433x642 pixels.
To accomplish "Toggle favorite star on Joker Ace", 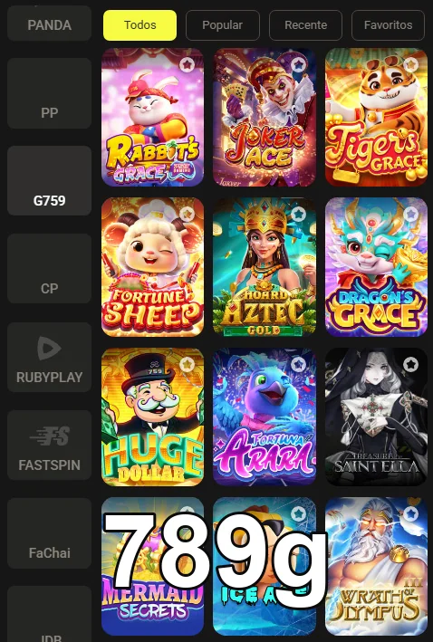I will point(299,64).
